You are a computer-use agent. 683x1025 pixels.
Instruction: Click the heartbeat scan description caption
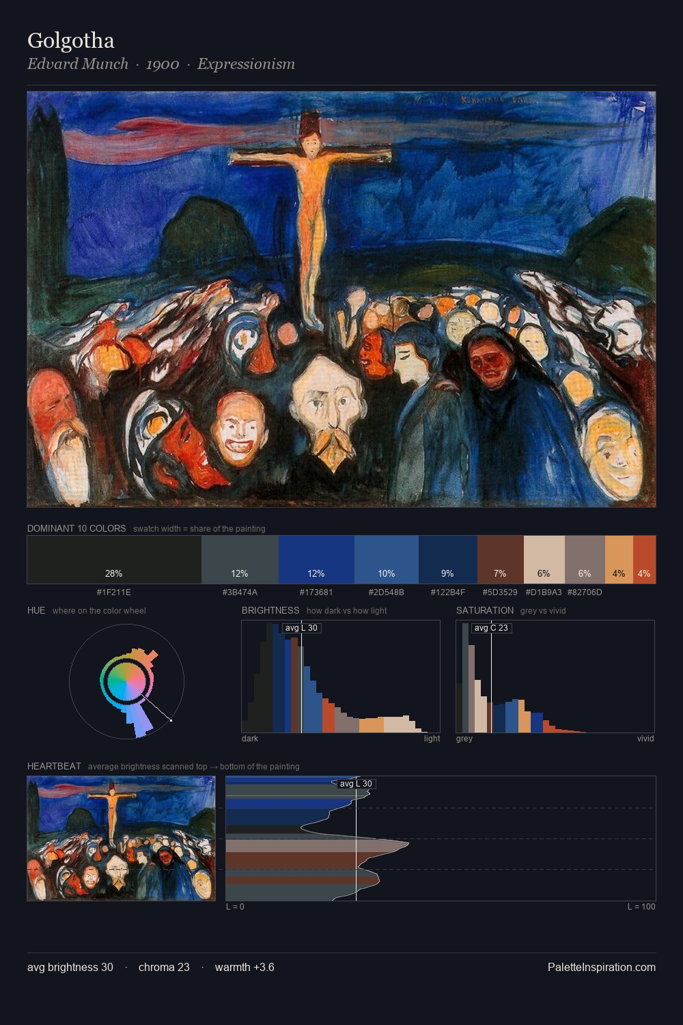pyautogui.click(x=194, y=767)
